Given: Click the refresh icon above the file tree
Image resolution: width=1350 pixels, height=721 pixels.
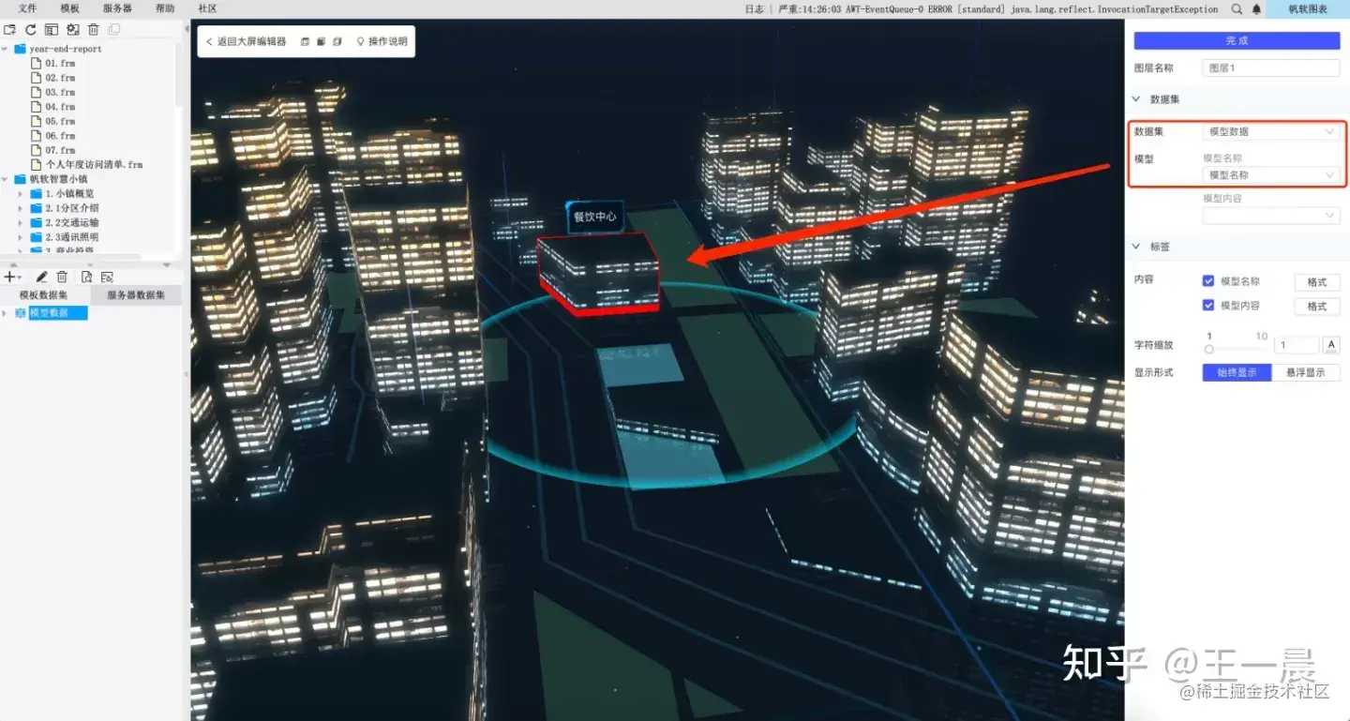Looking at the screenshot, I should (x=31, y=30).
